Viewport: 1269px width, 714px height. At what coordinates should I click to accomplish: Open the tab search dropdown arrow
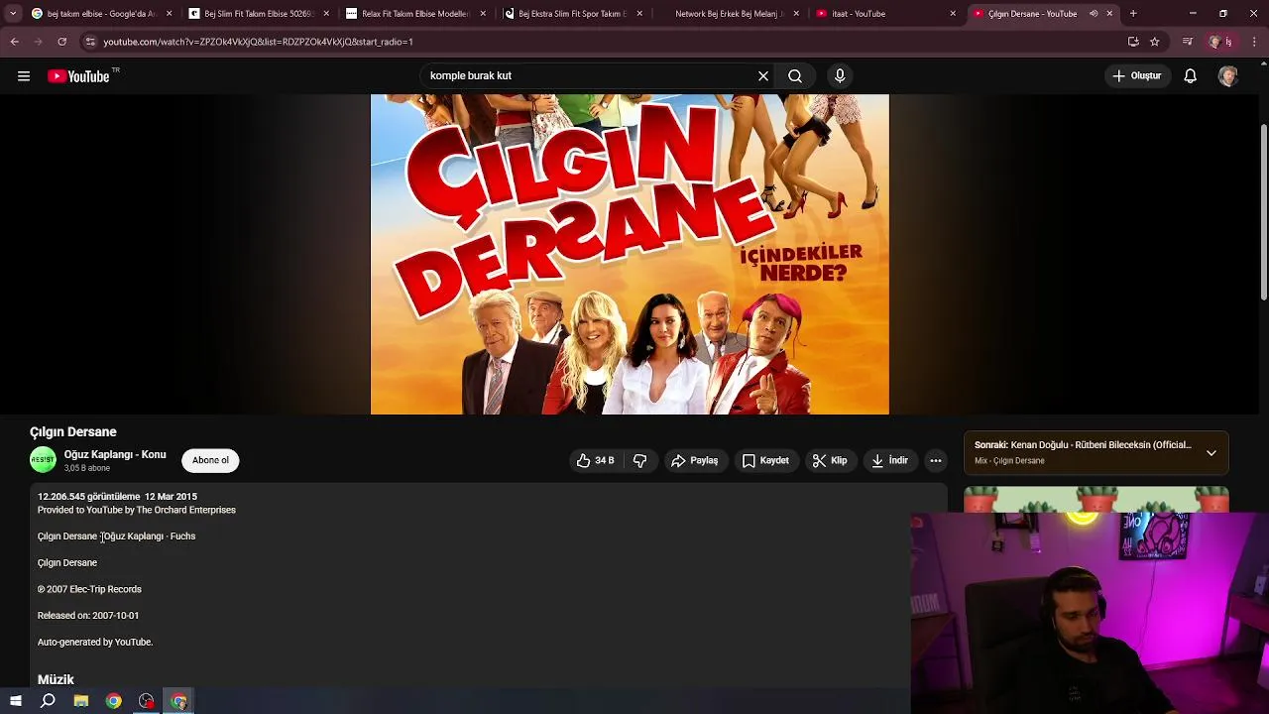(12, 14)
